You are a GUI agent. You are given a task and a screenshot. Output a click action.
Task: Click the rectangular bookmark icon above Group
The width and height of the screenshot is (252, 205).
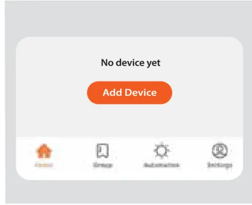[x=102, y=151]
